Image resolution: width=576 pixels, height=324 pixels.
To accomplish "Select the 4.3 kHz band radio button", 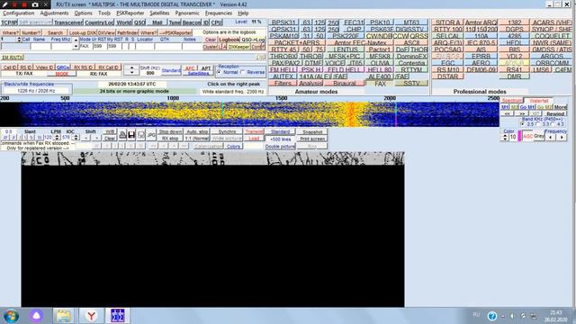I will [553, 124].
